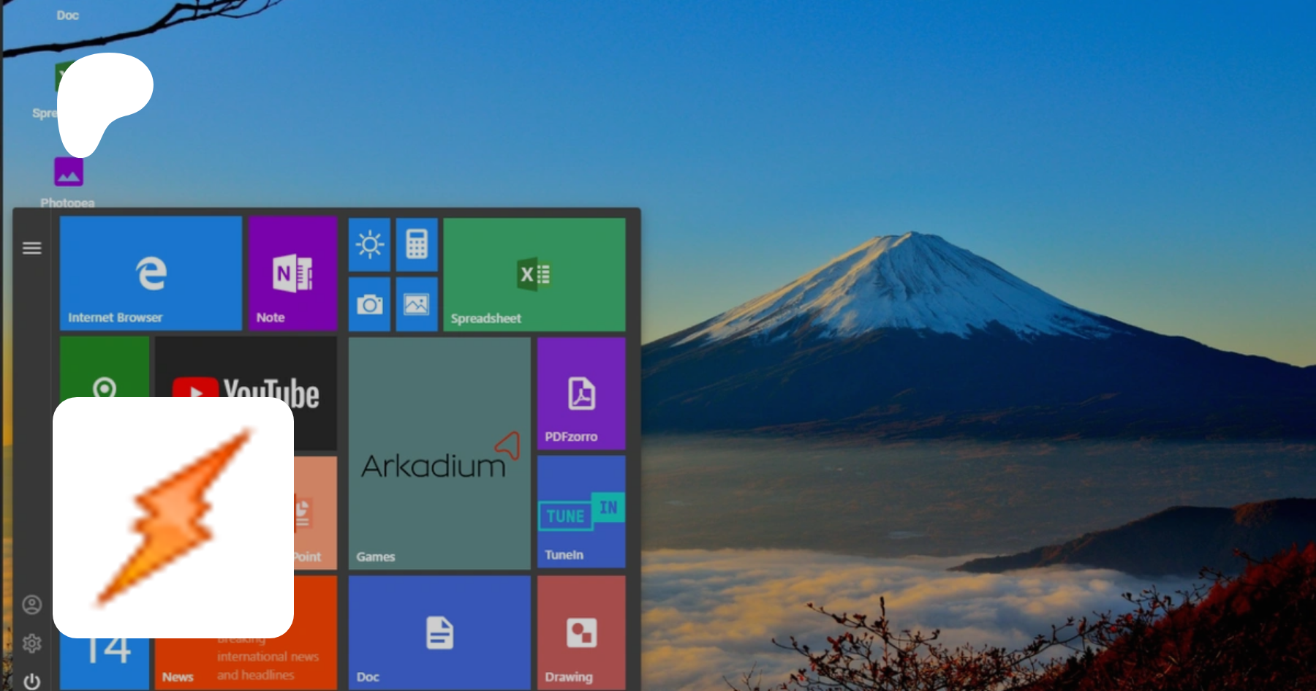The width and height of the screenshot is (1316, 691).
Task: Open the PDFzorro tile
Action: click(x=581, y=393)
